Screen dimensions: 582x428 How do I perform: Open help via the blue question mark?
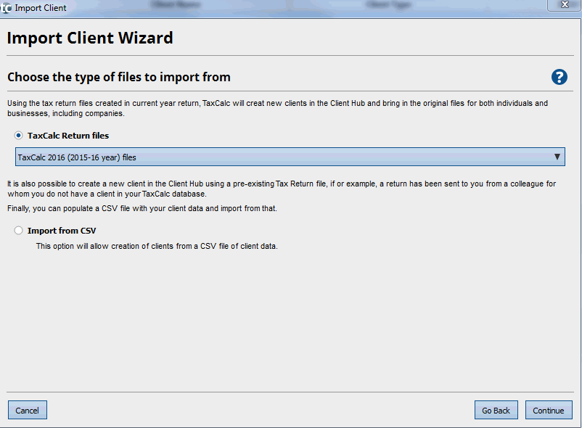point(559,78)
